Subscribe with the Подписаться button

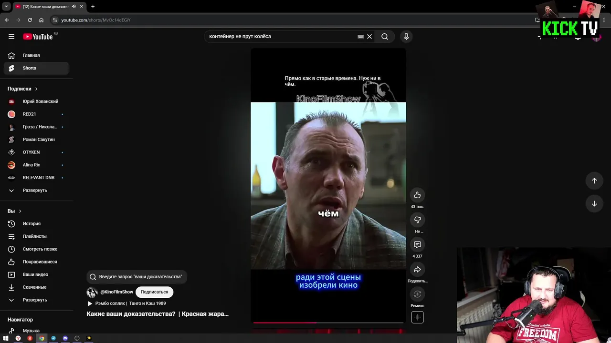(154, 292)
